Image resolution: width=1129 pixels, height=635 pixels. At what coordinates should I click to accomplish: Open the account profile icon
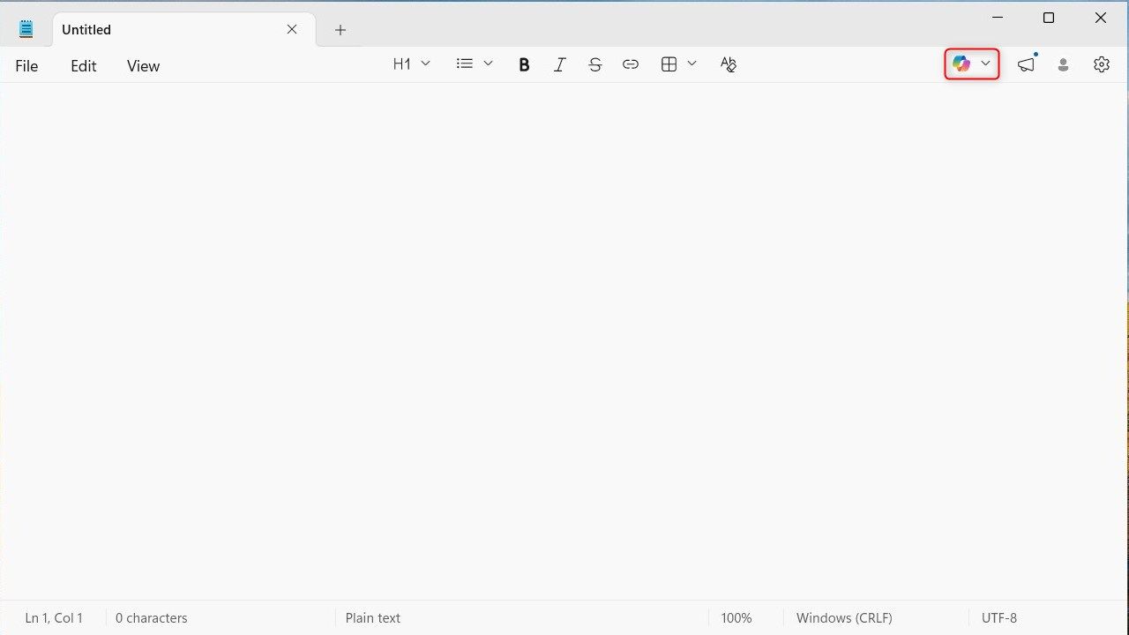[x=1064, y=64]
